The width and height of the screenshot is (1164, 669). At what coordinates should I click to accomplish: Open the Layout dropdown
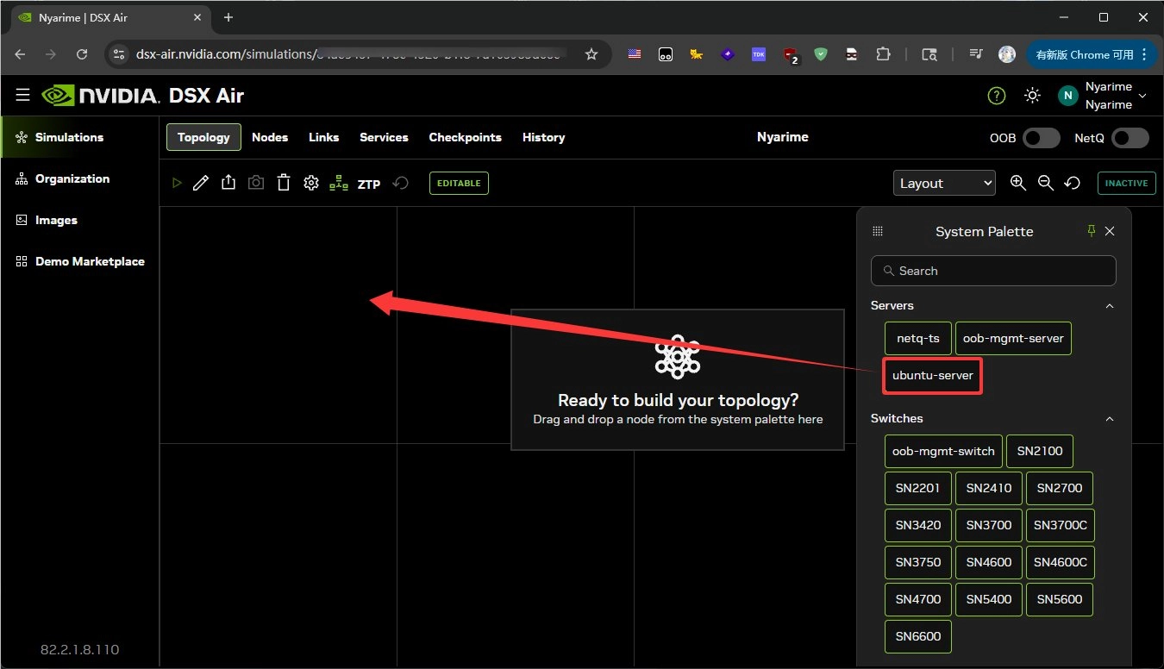click(x=944, y=183)
